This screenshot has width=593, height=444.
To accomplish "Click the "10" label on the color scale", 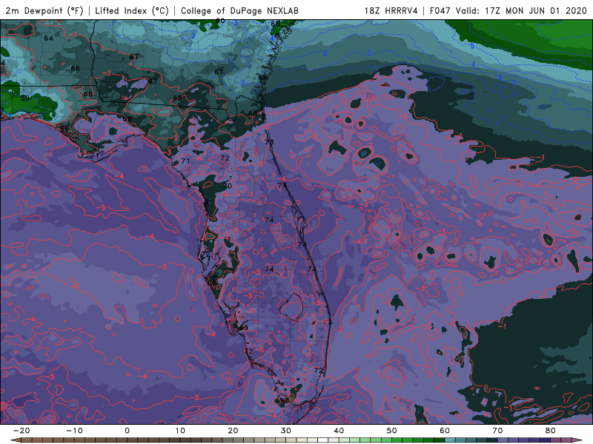I will coord(180,431).
